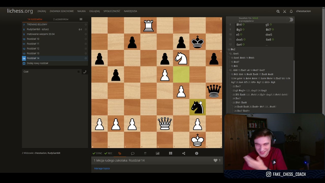Screen dimensions: 325x183
Task: Switch to 14 rozdziałów tab
Action: 35,19
